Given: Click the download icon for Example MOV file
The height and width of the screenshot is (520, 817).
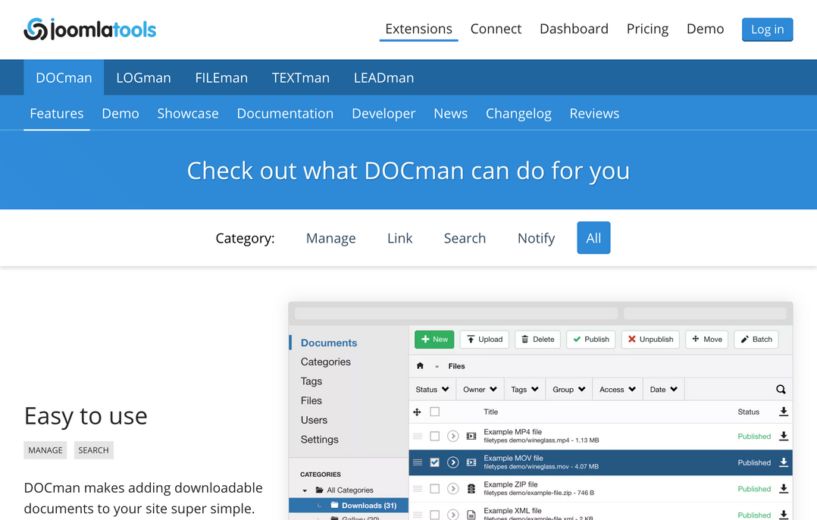Looking at the screenshot, I should click(x=783, y=462).
